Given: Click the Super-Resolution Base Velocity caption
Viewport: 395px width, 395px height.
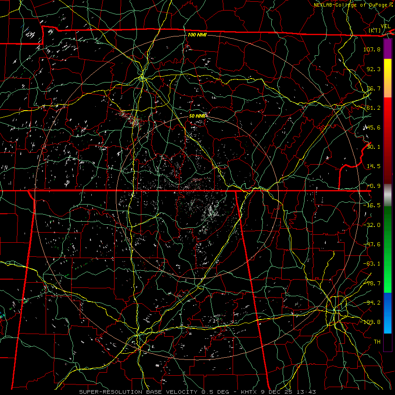Looking at the screenshot, I should point(197,392).
